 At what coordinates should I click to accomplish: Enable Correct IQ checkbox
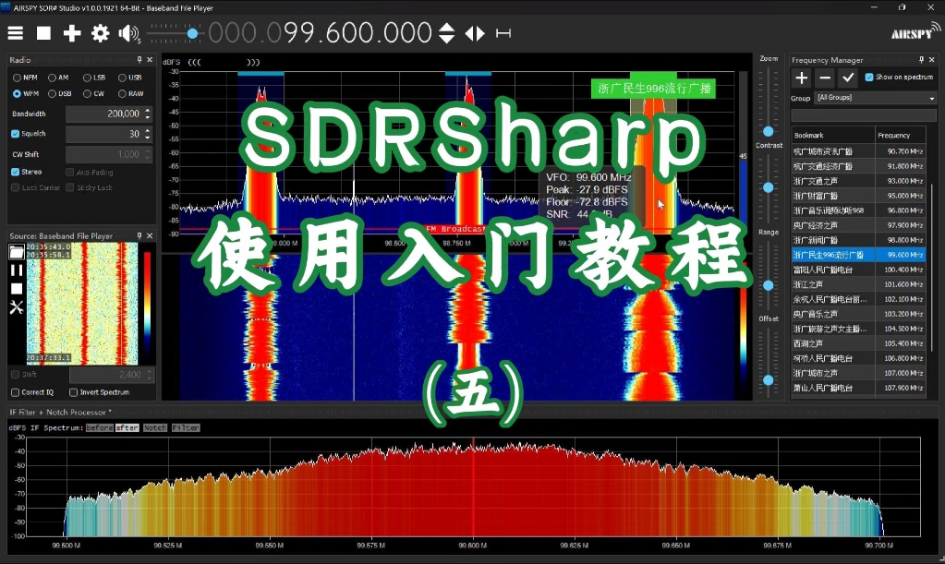[x=15, y=392]
